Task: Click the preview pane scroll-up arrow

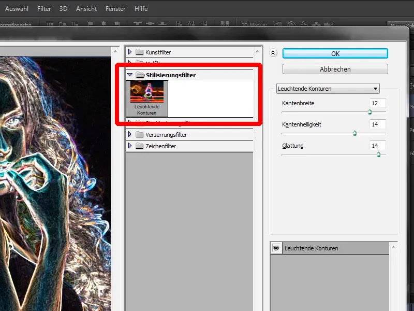Action: tap(115, 51)
